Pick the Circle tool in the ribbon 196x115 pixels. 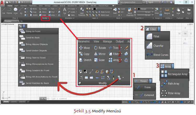click(x=16, y=11)
